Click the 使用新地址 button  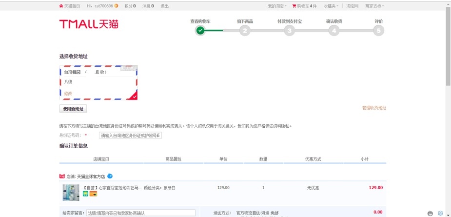[x=73, y=109]
